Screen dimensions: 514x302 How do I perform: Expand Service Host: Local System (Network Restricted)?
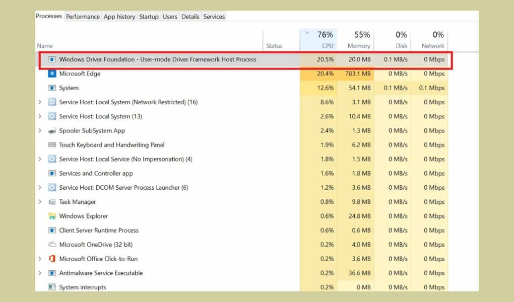pos(40,102)
